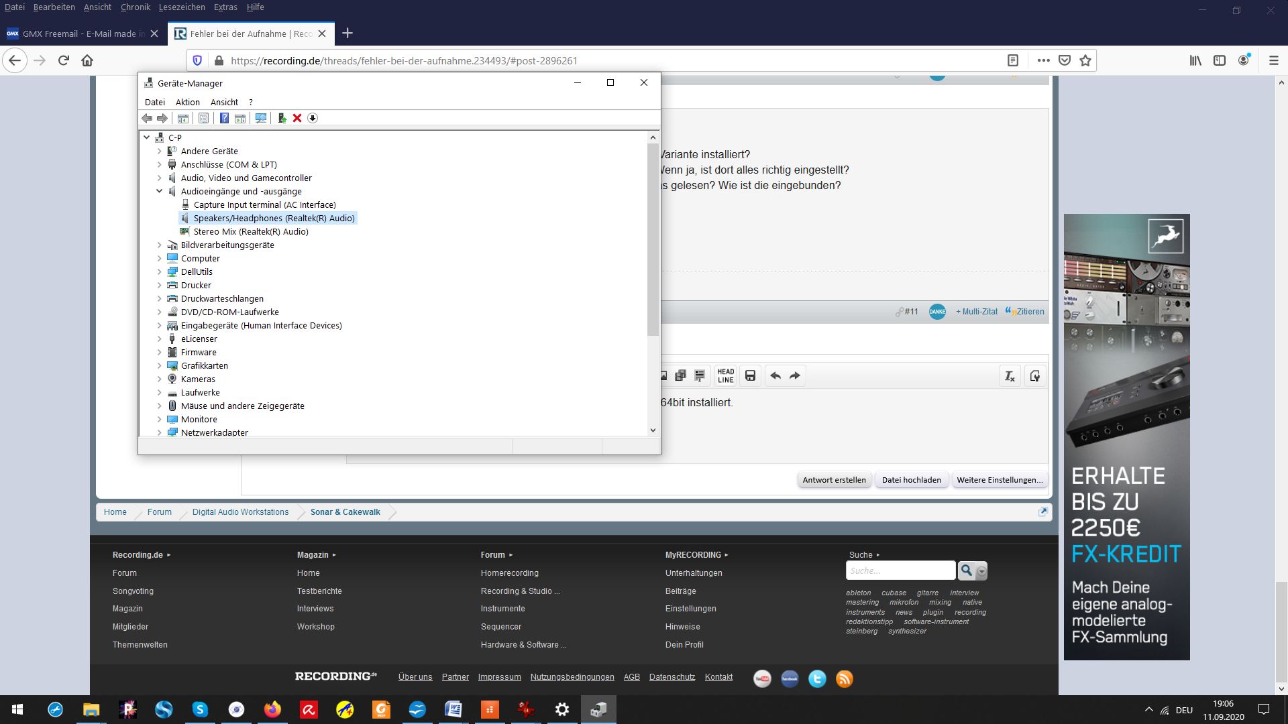Select Stereo Mix (Realtek(R) Audio) device
This screenshot has height=724, width=1288.
tap(251, 231)
